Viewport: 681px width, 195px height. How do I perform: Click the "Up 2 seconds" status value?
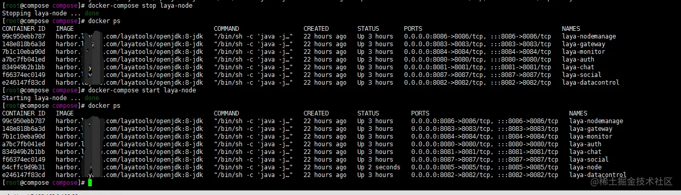378,167
